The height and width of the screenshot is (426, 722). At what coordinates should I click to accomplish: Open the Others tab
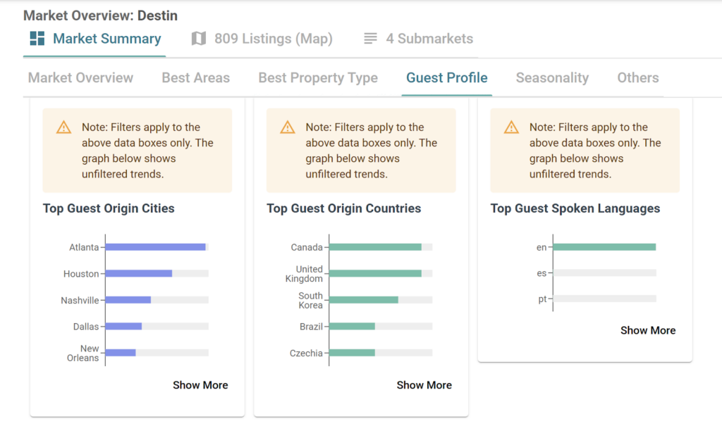coord(638,78)
